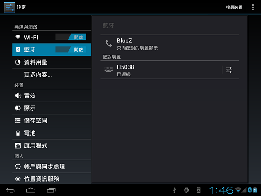Tap the BlueZ phone icon
The width and height of the screenshot is (261, 196).
[109, 43]
